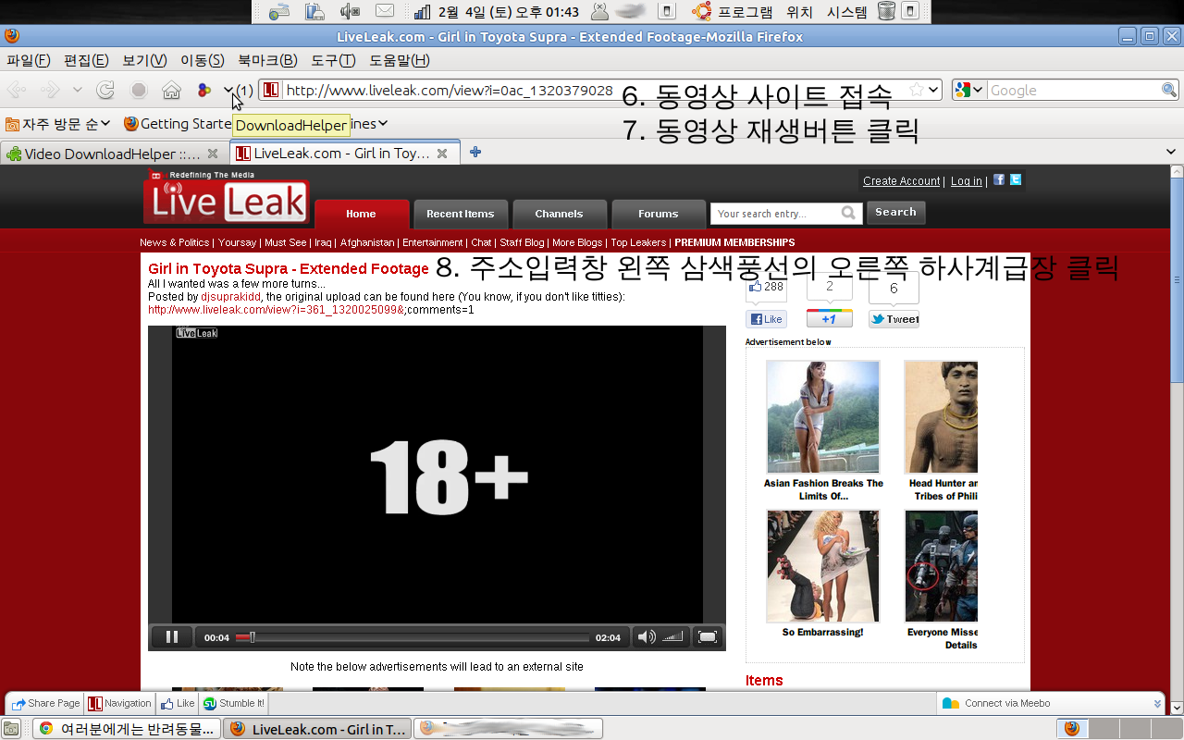Open LiveLeak's Twitter icon in header
1184x740 pixels.
(1016, 179)
